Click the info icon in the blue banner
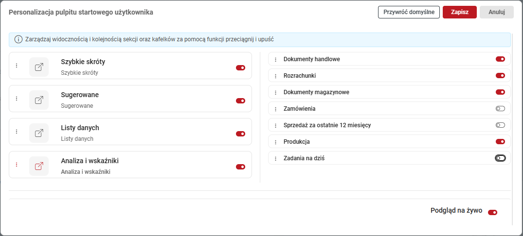523x236 pixels. pyautogui.click(x=18, y=39)
